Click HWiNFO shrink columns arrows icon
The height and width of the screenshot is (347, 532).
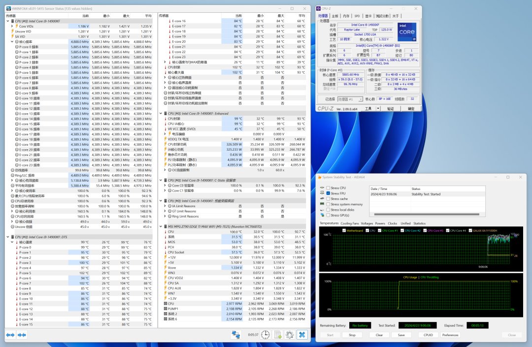click(22, 335)
